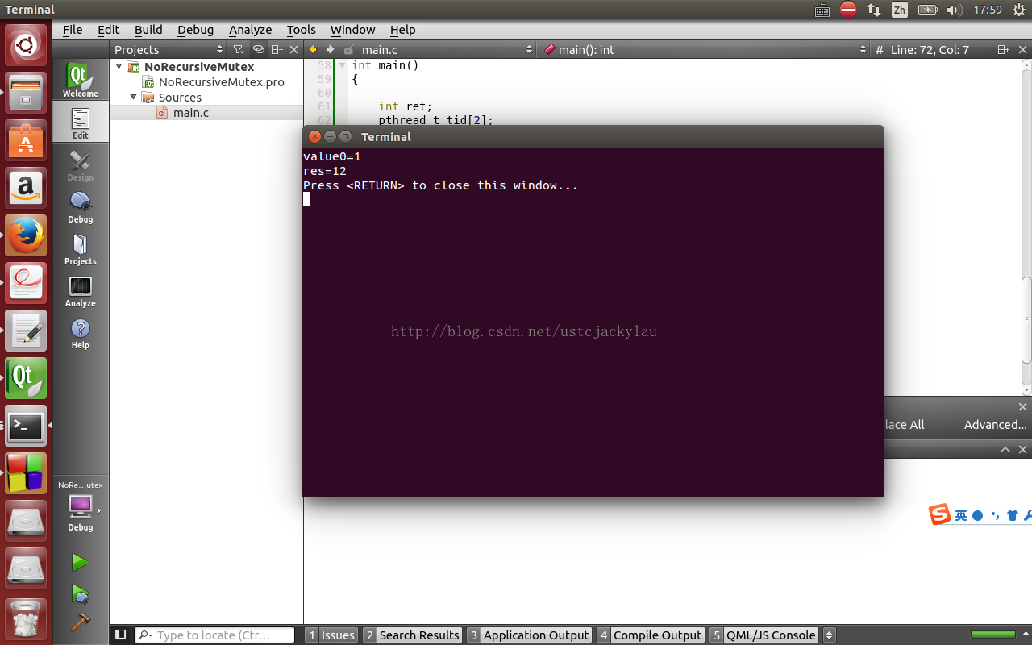Open the network indicator

874,10
